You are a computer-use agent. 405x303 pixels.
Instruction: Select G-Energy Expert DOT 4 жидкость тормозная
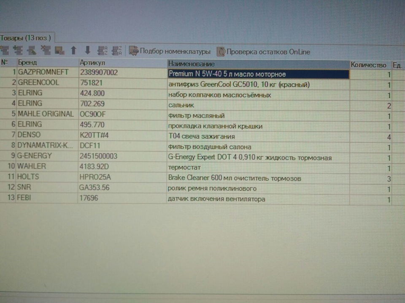(x=258, y=157)
